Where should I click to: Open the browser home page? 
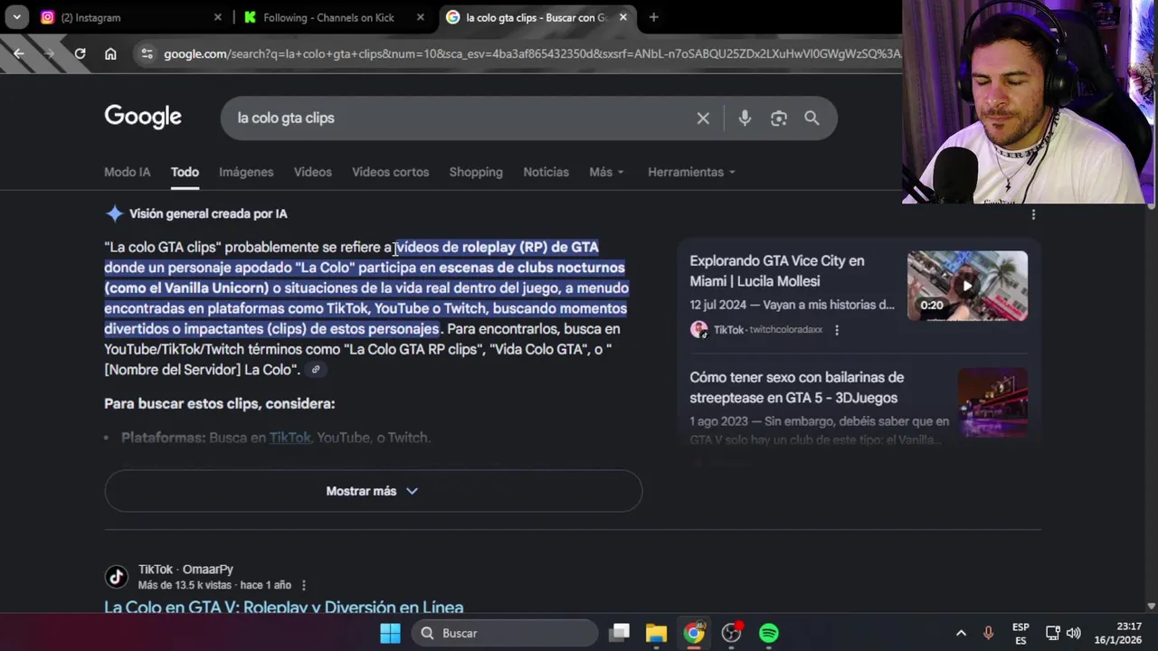[x=110, y=54]
